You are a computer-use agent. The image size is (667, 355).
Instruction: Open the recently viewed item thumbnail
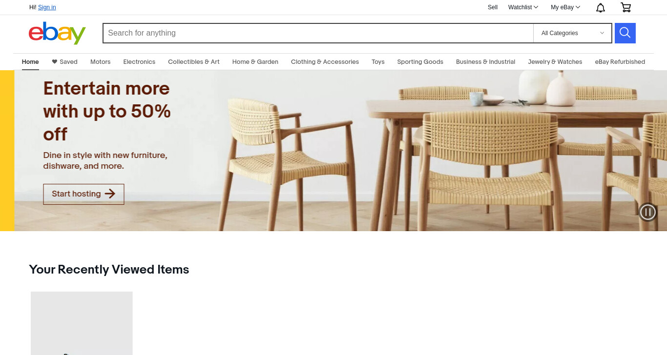[x=82, y=323]
